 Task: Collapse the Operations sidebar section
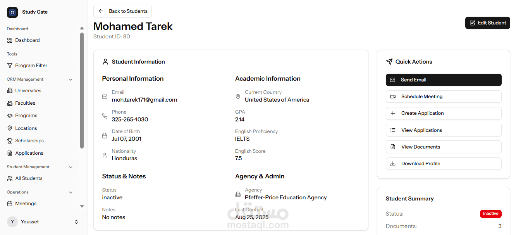[71, 192]
